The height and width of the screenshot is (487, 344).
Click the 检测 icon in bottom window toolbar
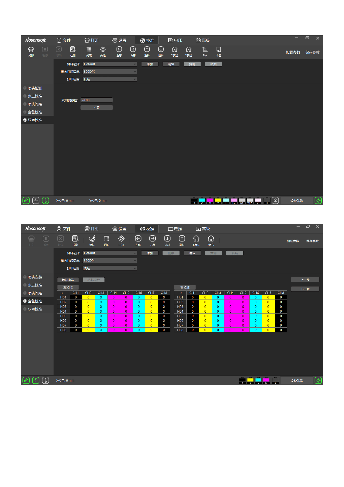point(75,240)
